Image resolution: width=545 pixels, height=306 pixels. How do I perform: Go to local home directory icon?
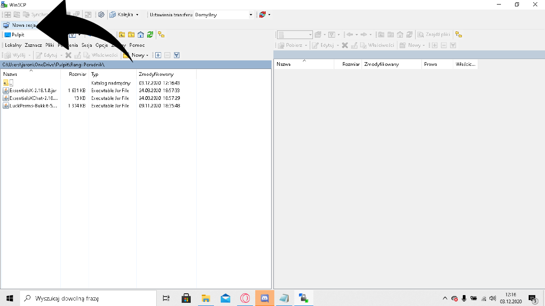[x=141, y=35]
